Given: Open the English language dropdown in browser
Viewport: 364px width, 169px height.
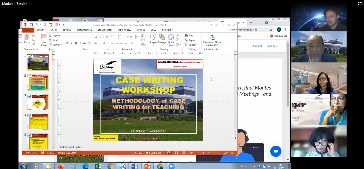Looking at the screenshot, I should click(272, 46).
